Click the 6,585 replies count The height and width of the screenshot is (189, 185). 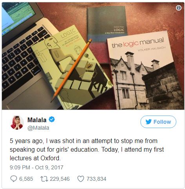pyautogui.click(x=26, y=179)
